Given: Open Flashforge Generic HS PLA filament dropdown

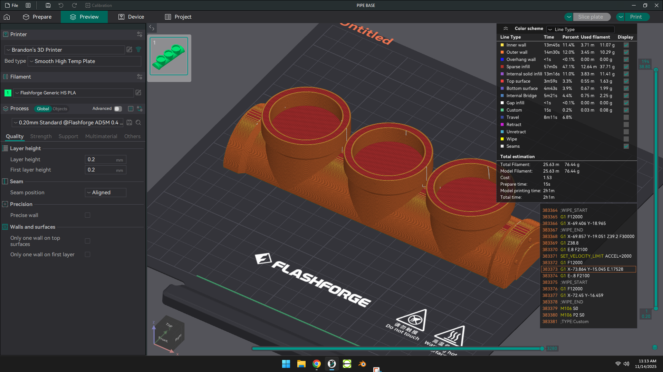Looking at the screenshot, I should pos(74,93).
